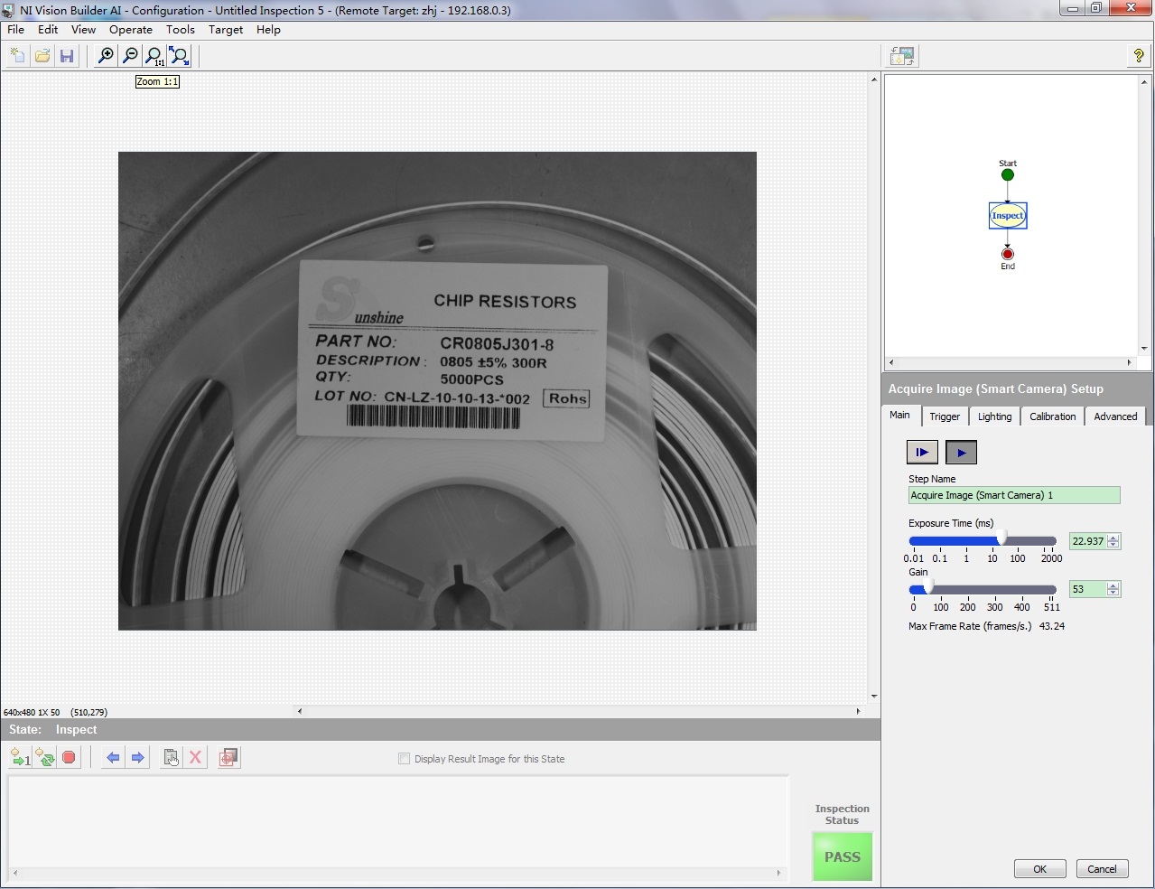The image size is (1155, 889).
Task: Enable Display Result Image for this State
Action: tap(405, 759)
